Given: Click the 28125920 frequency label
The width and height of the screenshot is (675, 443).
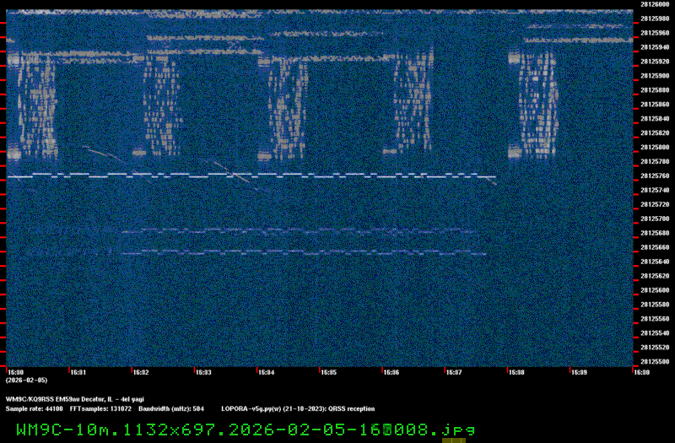Looking at the screenshot, I should click(655, 62).
